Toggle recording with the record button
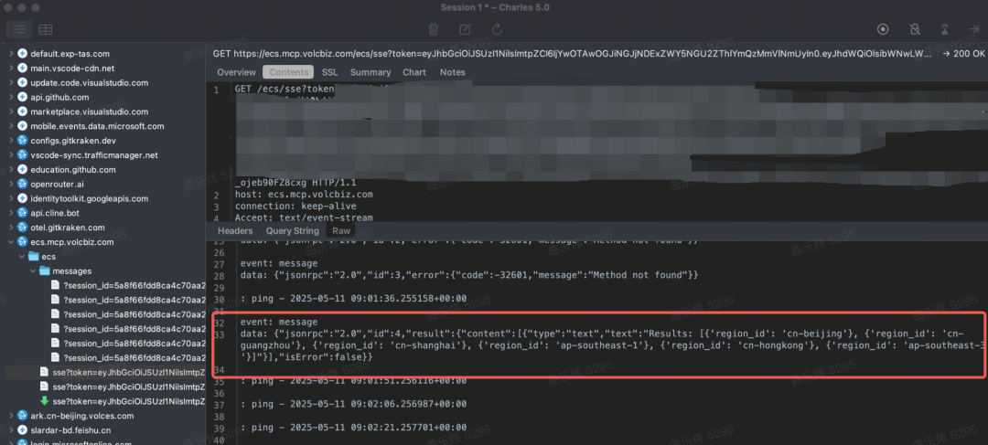Image resolution: width=988 pixels, height=445 pixels. 883,29
